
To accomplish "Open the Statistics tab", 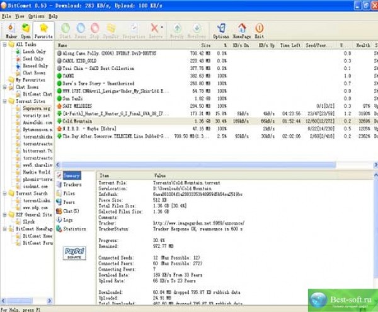I will [74, 229].
